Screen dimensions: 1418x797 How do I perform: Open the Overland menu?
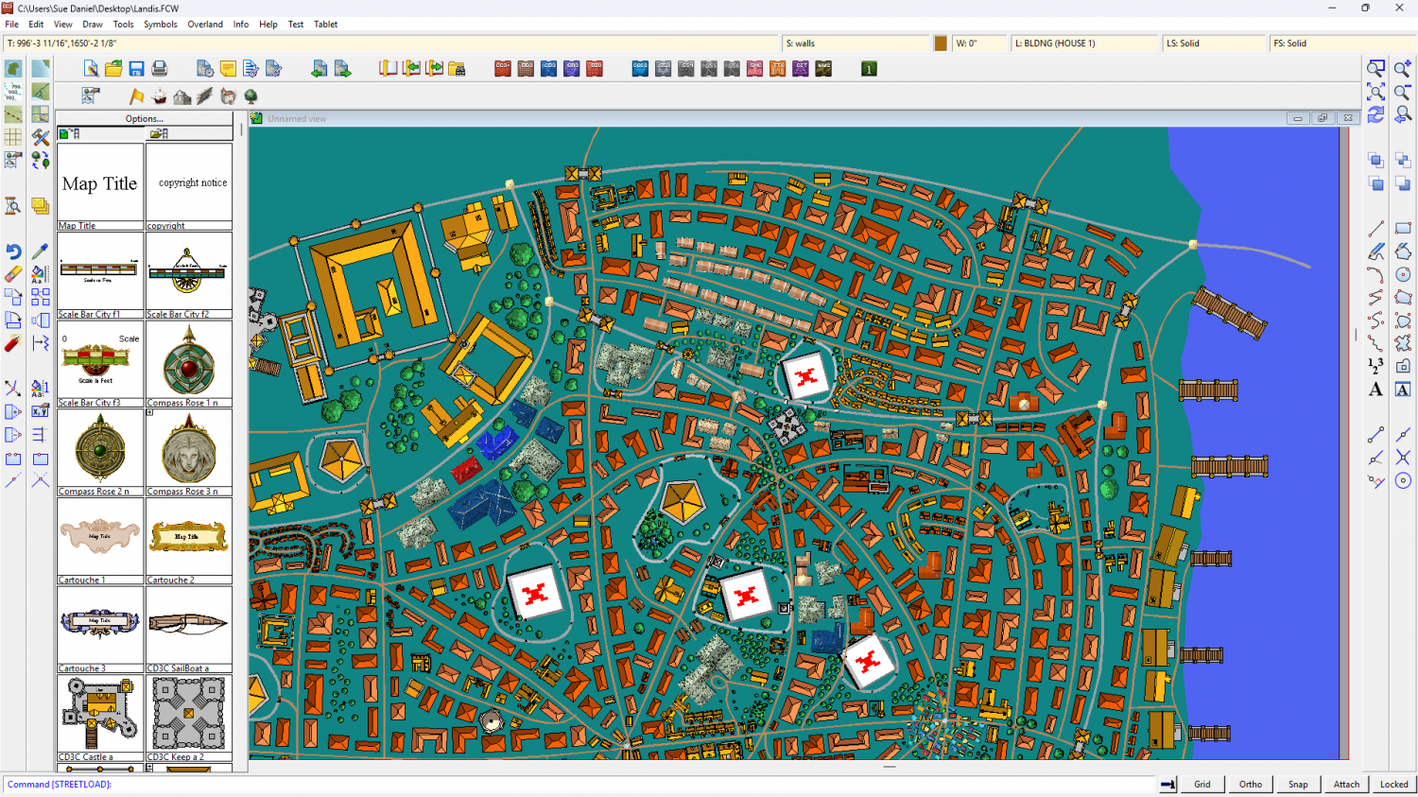pos(205,25)
